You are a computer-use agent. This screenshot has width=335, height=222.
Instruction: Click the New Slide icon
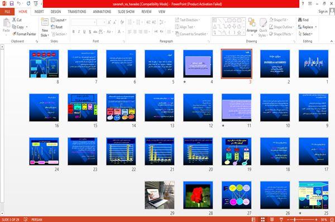coord(45,23)
